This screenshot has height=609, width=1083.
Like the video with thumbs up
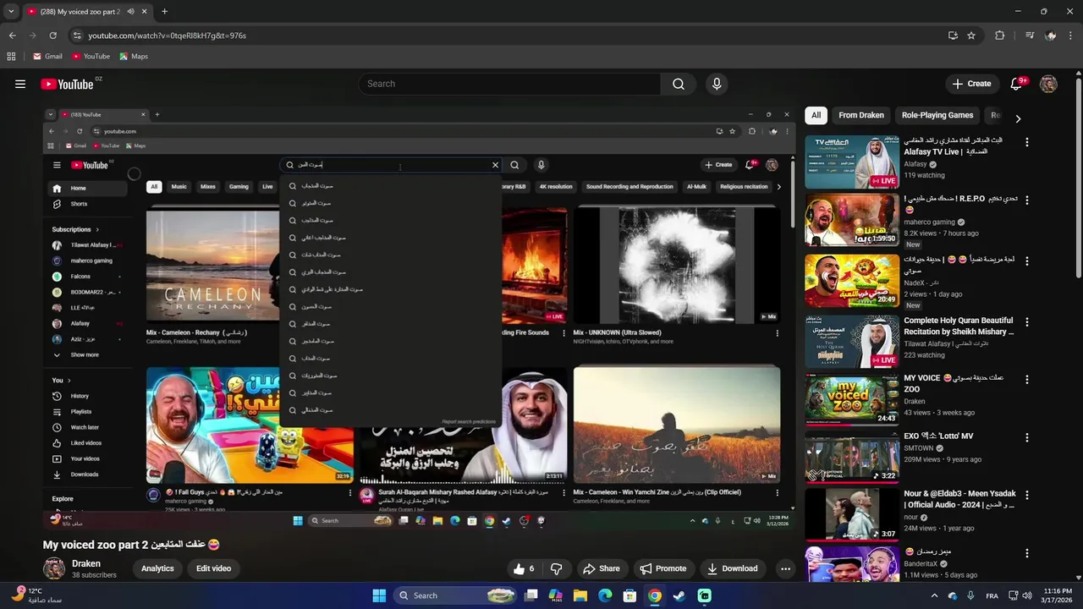[524, 568]
